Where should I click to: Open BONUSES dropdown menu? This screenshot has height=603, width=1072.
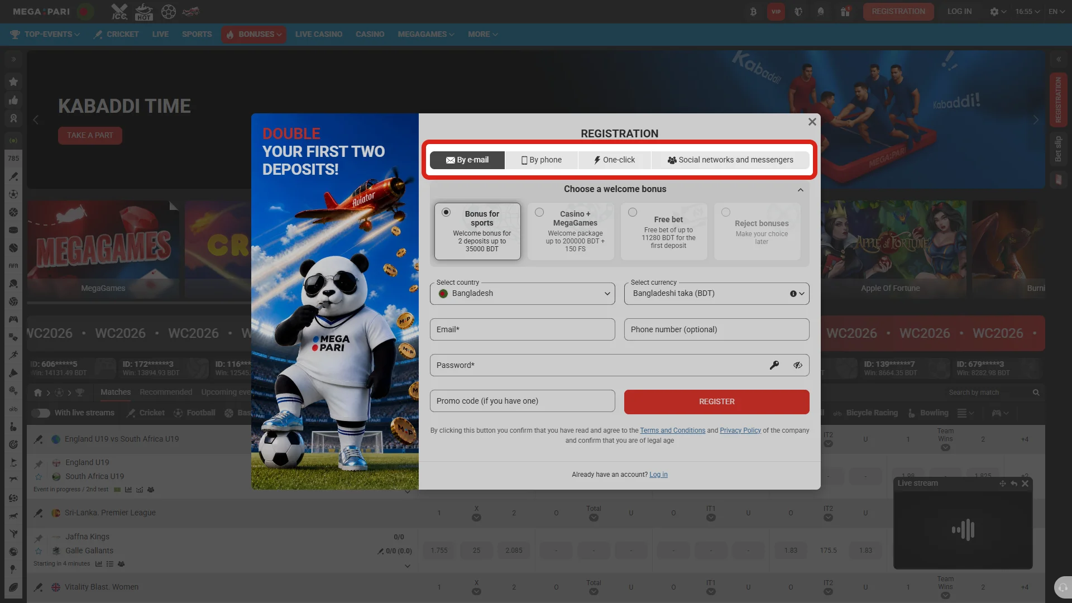[254, 35]
